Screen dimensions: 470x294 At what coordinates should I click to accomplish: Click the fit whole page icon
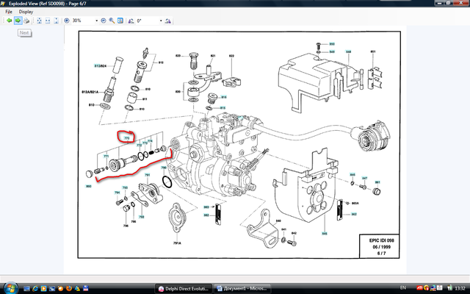click(x=40, y=21)
